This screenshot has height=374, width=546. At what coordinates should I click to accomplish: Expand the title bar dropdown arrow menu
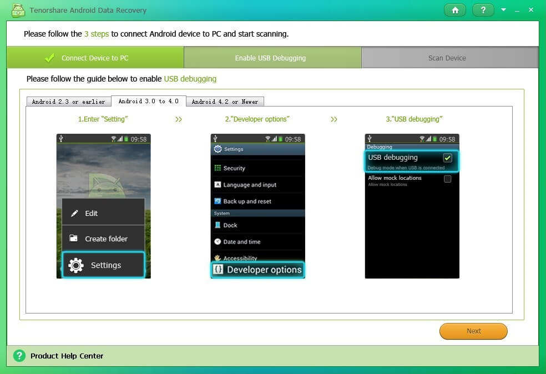tap(503, 10)
